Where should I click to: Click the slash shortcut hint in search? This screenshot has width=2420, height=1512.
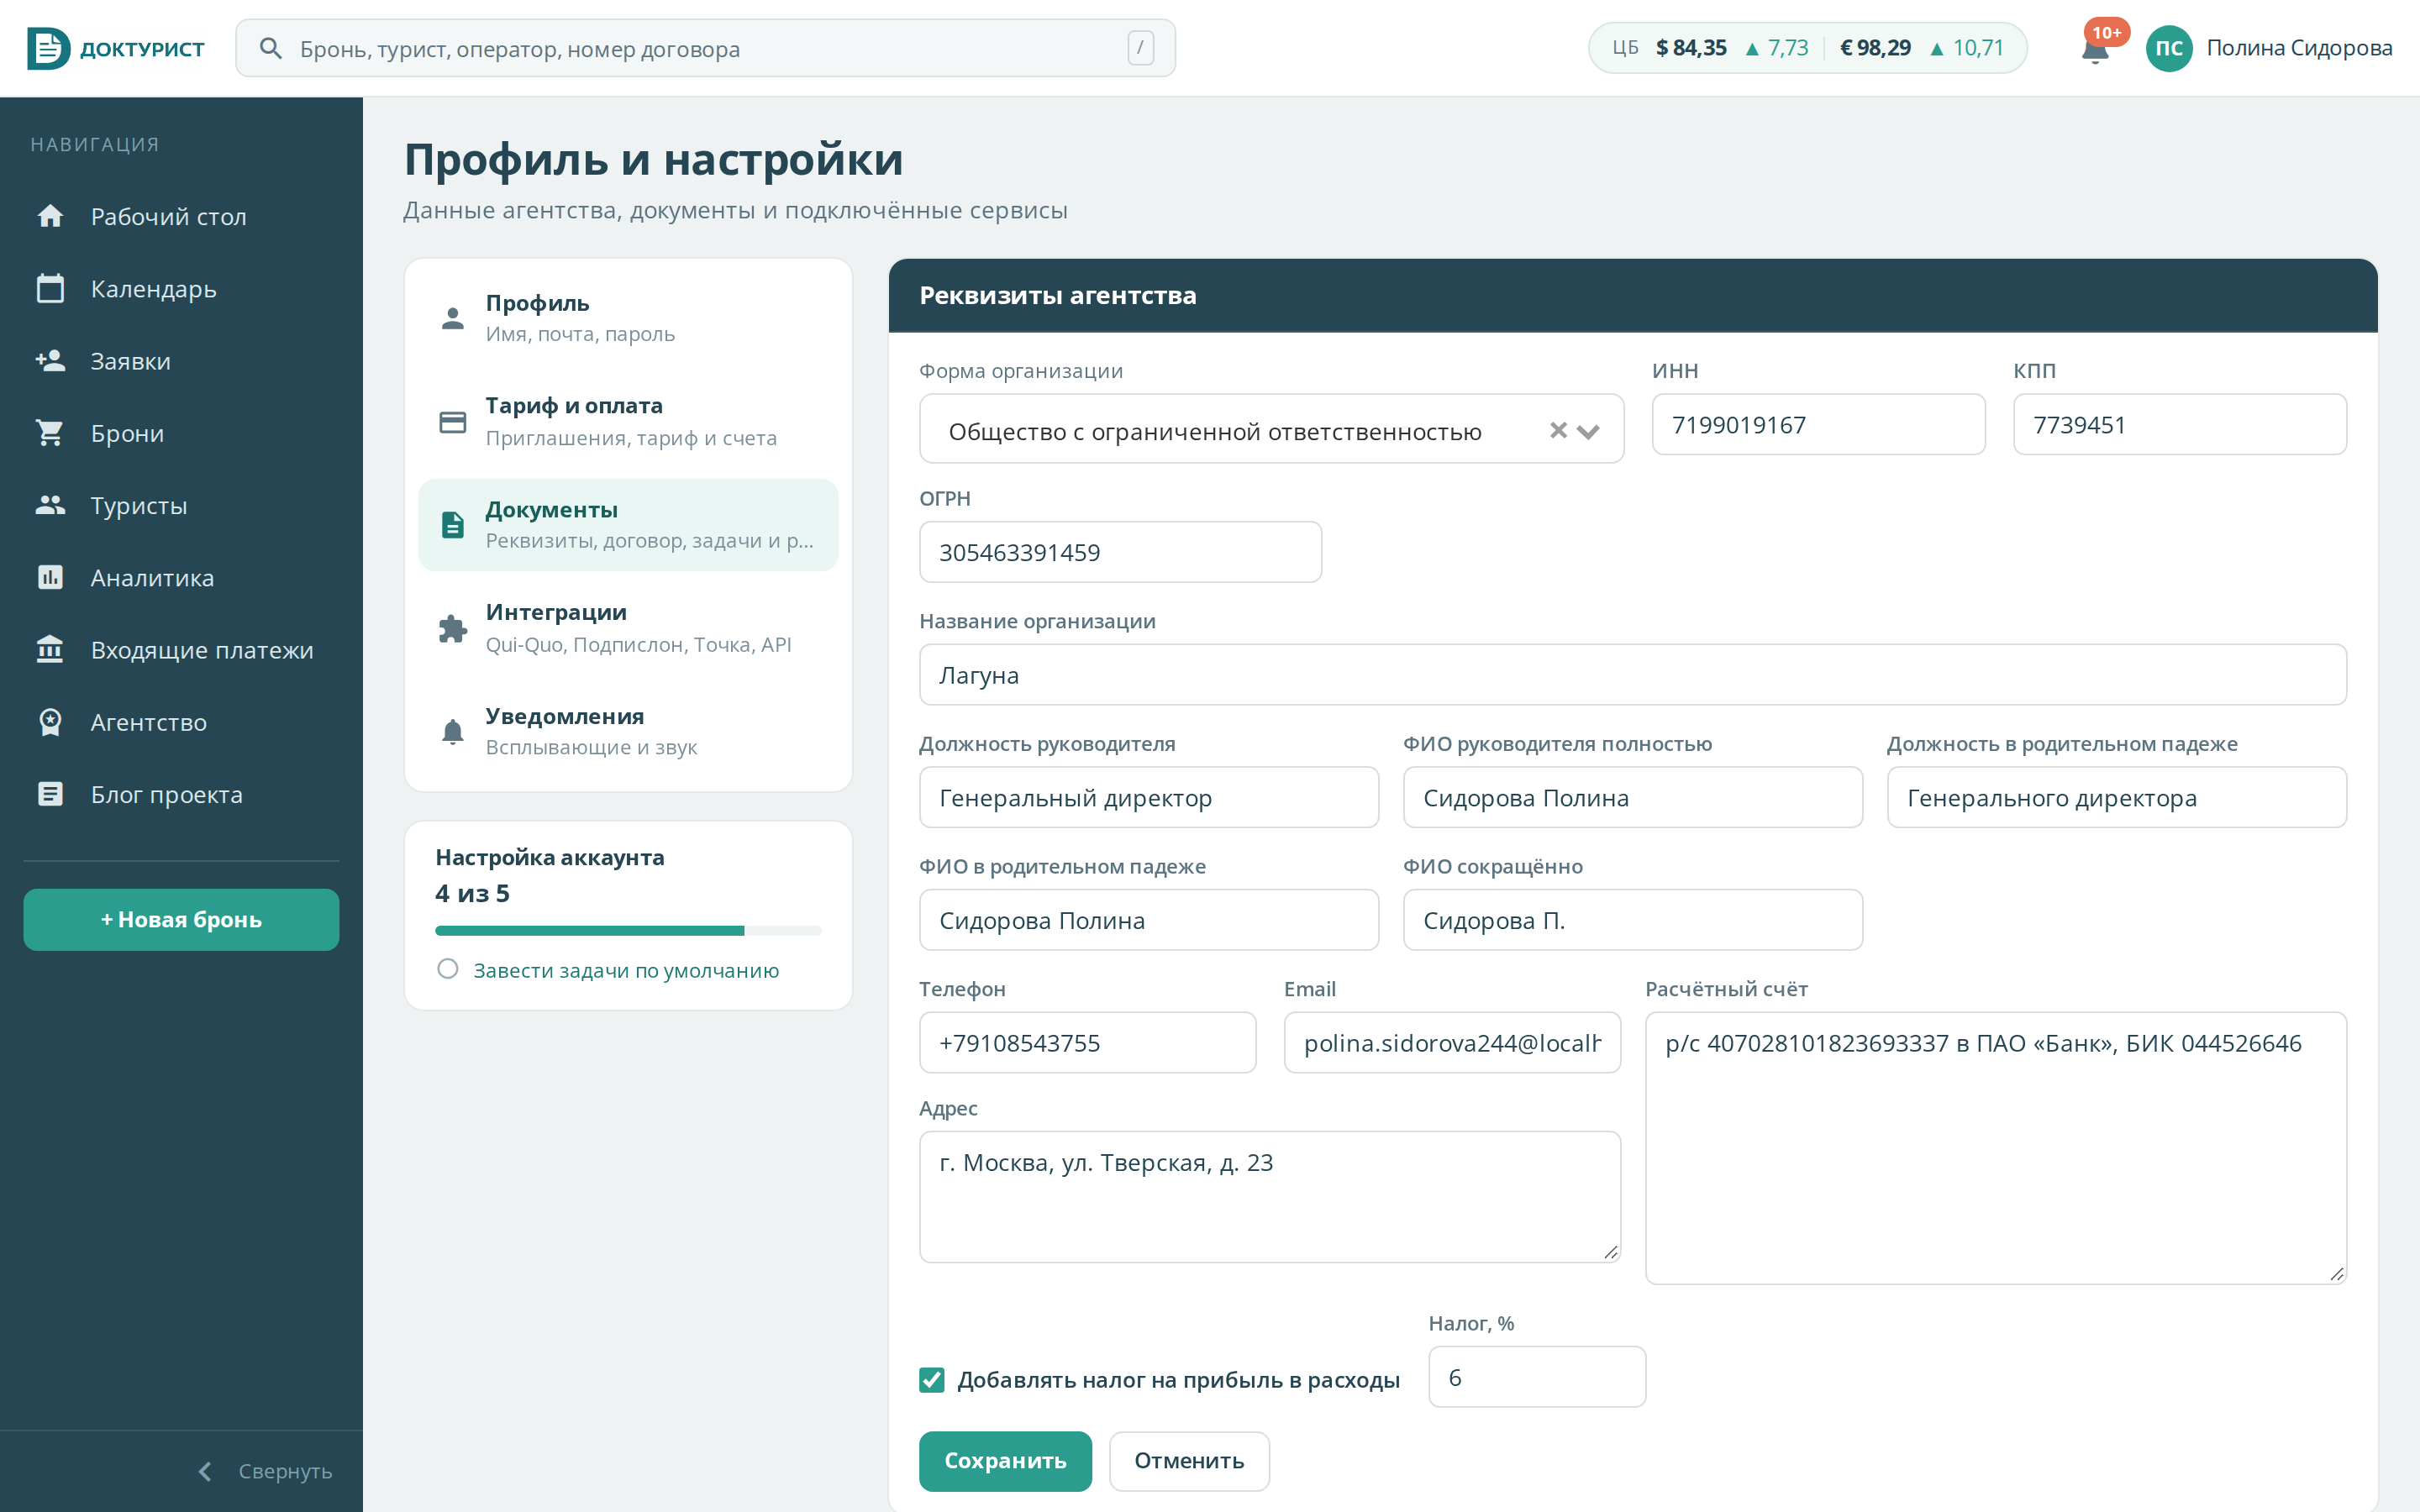(x=1140, y=48)
